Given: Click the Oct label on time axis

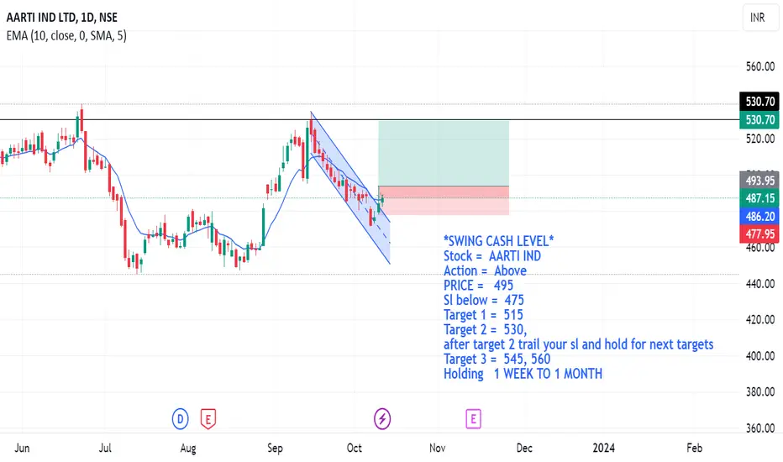Looking at the screenshot, I should pos(354,448).
